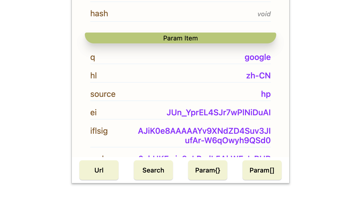Image resolution: width=348 pixels, height=217 pixels.
Task: Click the hash row label
Action: [x=99, y=13]
